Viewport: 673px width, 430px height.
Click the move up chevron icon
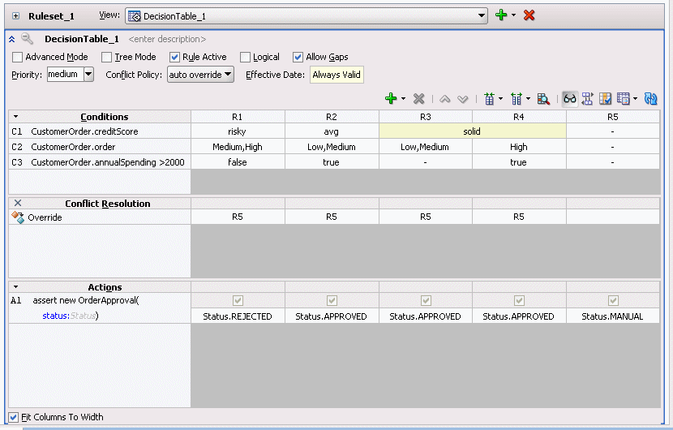445,98
